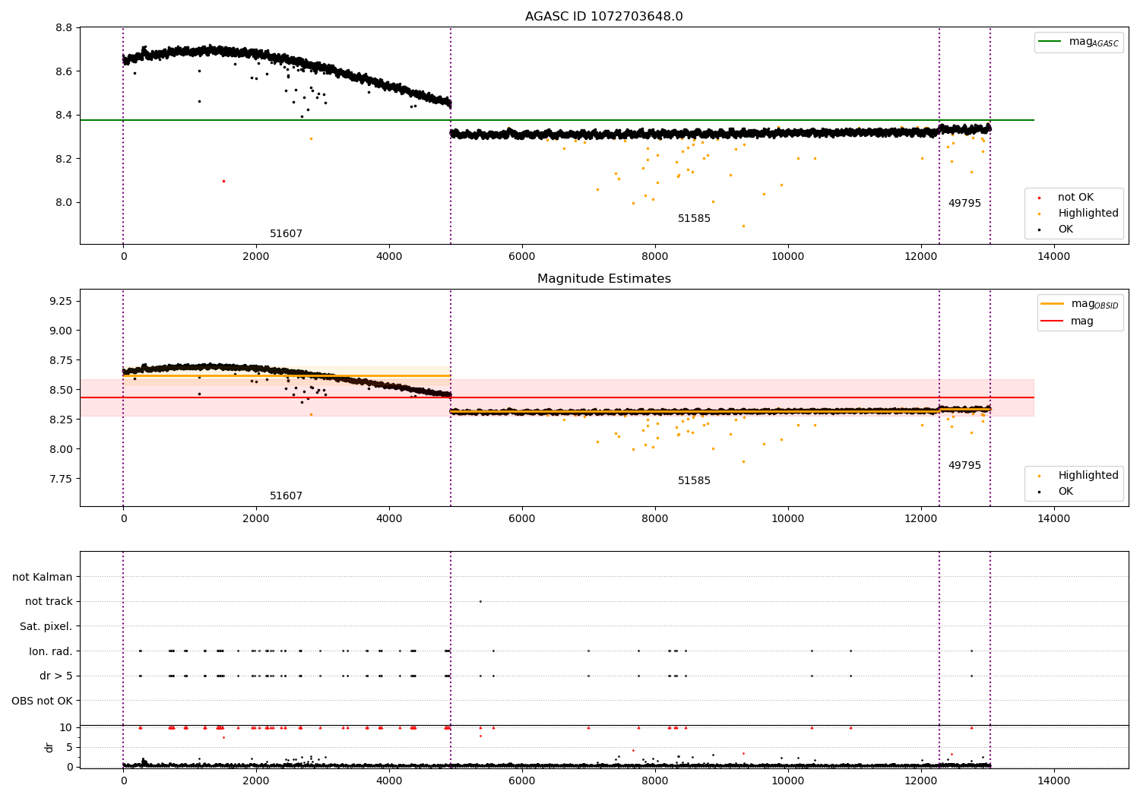Click the orange line swatch in mag OBSID legend
The image size is (1140, 798).
point(1053,304)
